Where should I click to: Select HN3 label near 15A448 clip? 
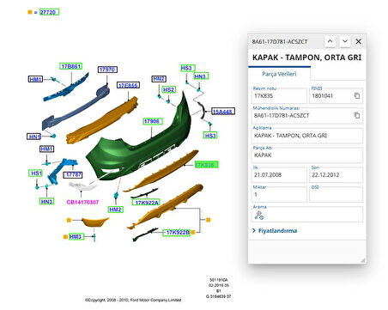[x=201, y=76]
